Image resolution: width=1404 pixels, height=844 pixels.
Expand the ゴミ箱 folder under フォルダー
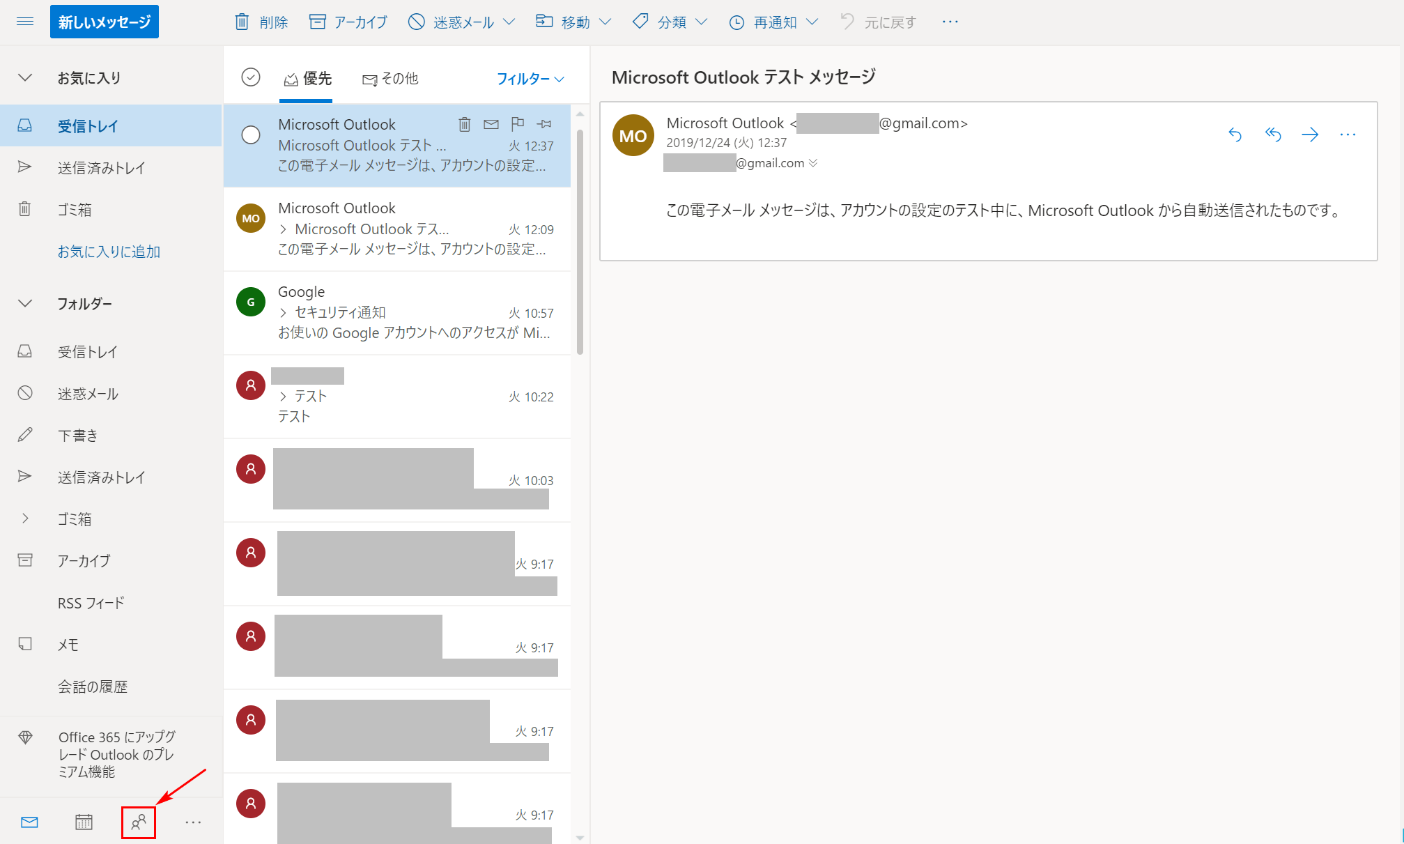point(25,519)
